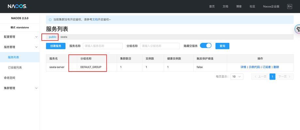The width and height of the screenshot is (300, 130).
Task: Open the page size dropdown showing 10
Action: pyautogui.click(x=237, y=77)
